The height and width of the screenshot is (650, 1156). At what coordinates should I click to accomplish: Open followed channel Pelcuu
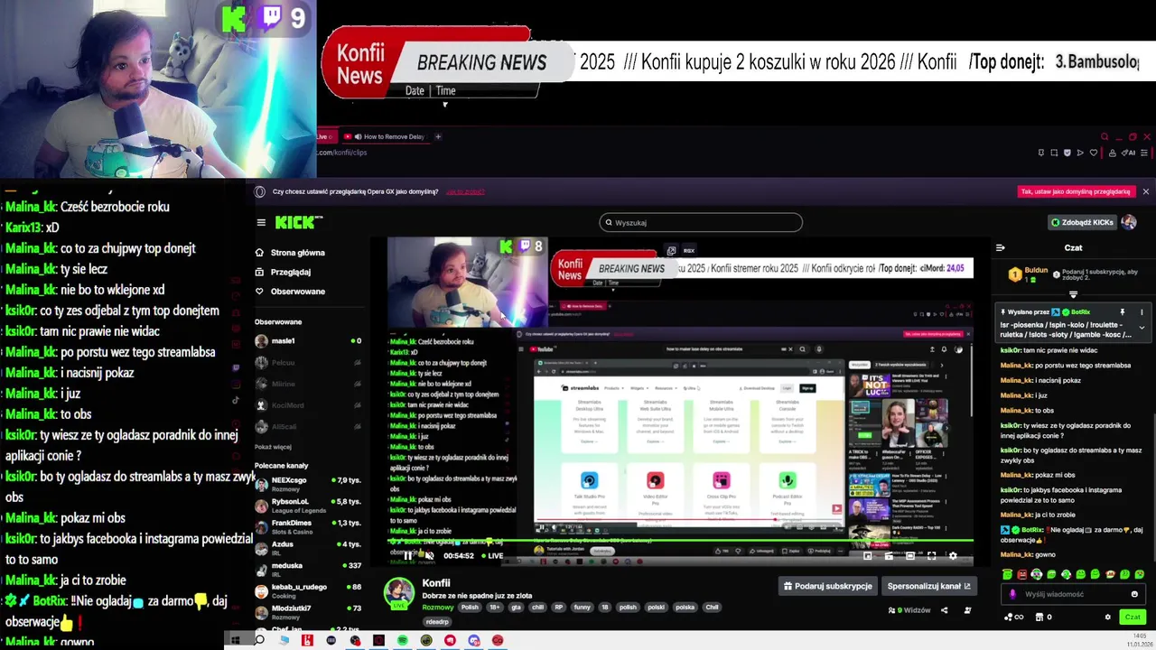307,363
